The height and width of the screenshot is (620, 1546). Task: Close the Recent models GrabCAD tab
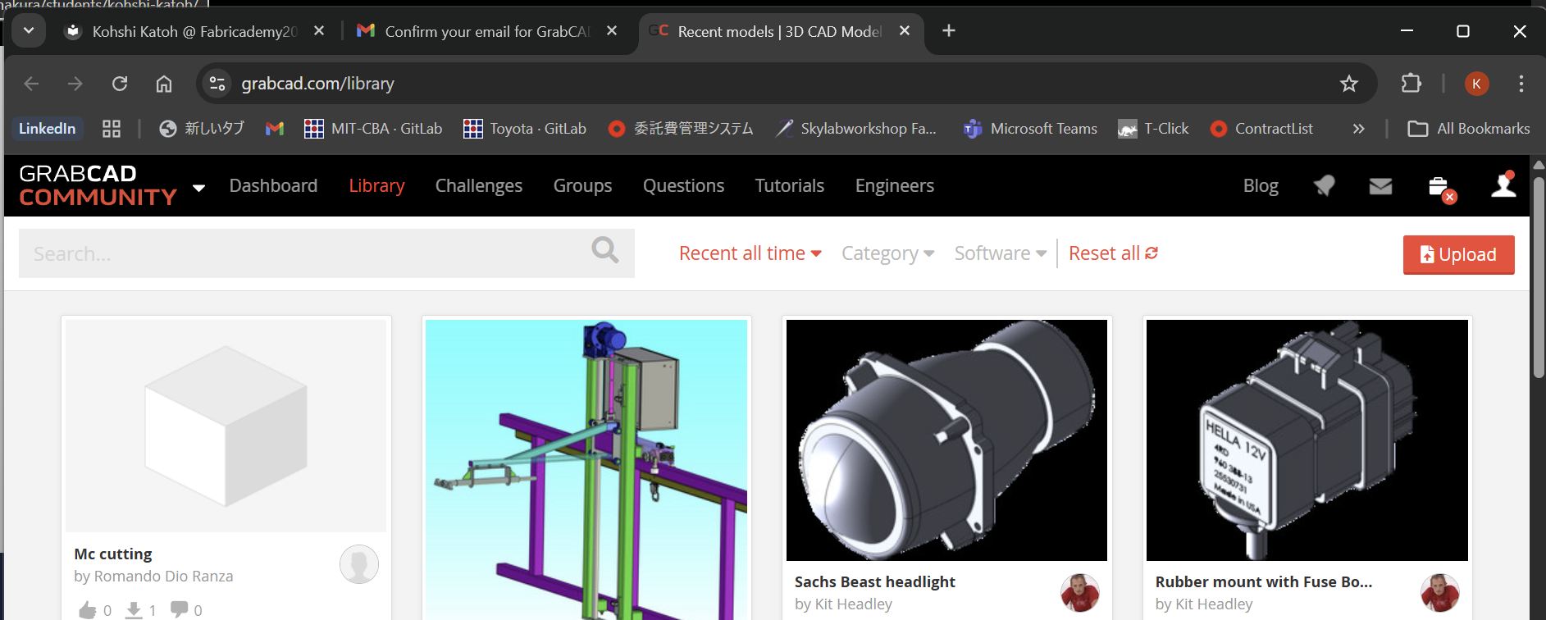[905, 31]
